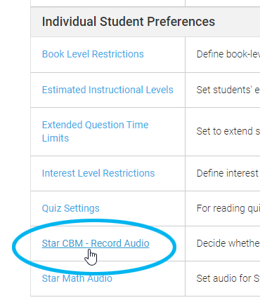Image resolution: width=260 pixels, height=307 pixels.
Task: Open Estimated Instructional Levels preference
Action: tap(108, 90)
